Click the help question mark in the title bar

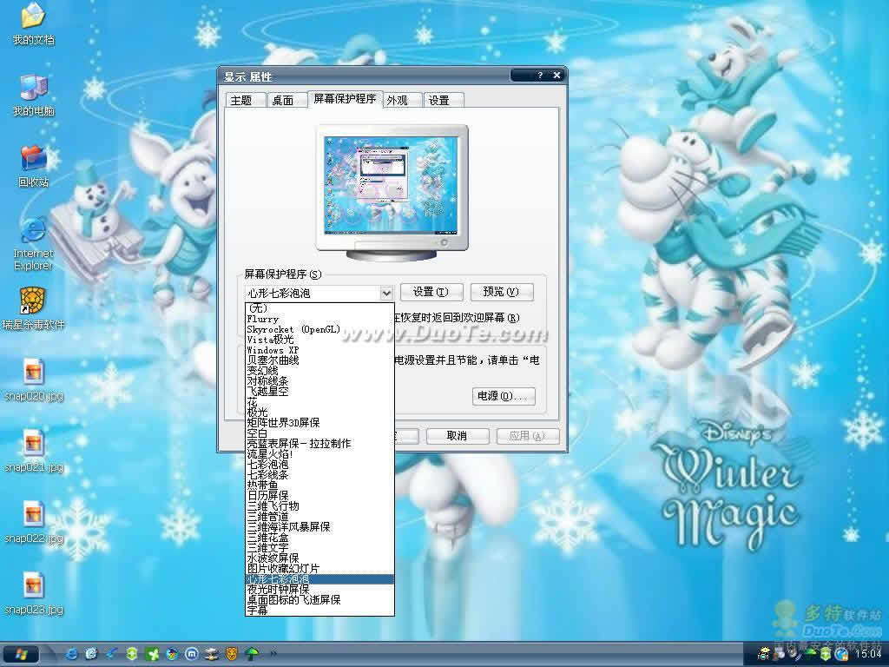click(539, 76)
